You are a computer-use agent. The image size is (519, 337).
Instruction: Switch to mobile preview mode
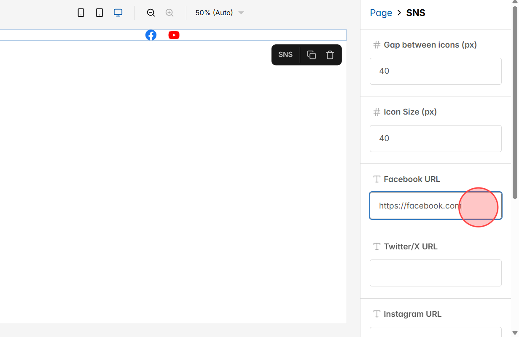pyautogui.click(x=81, y=12)
